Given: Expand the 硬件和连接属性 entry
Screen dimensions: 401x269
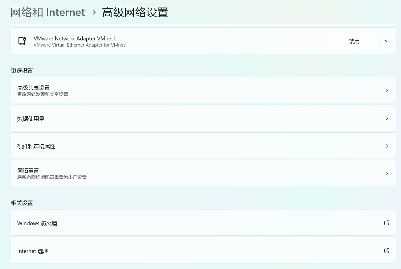Looking at the screenshot, I should tap(204, 146).
